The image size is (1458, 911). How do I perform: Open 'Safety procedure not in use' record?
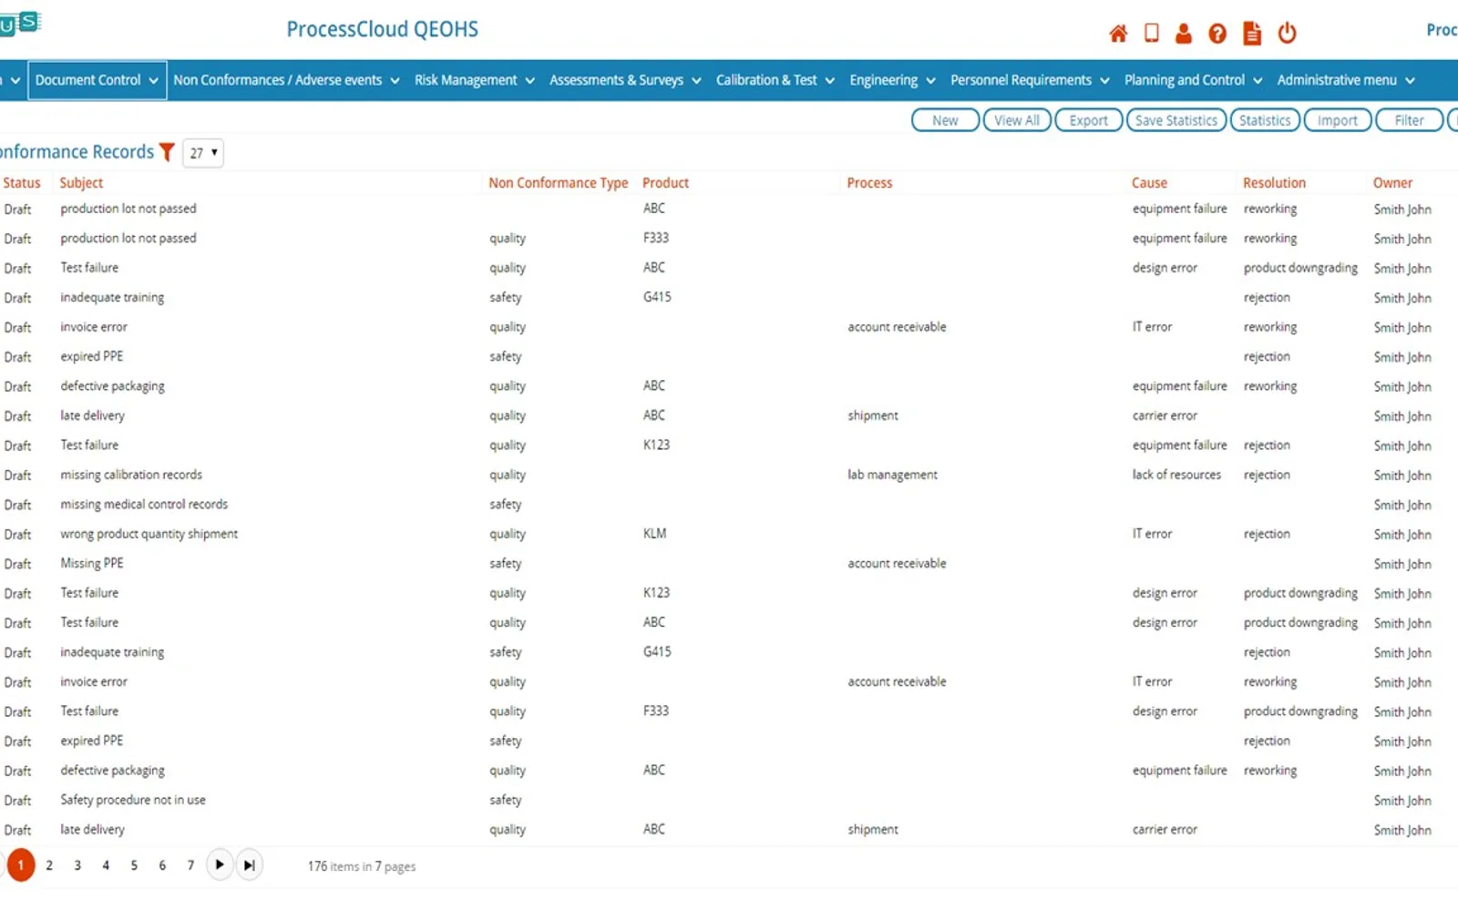pyautogui.click(x=133, y=800)
